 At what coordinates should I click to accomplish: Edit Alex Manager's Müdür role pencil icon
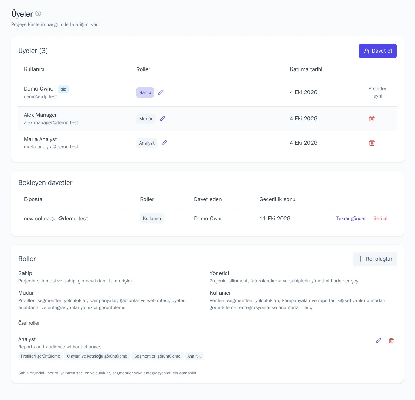click(x=162, y=118)
